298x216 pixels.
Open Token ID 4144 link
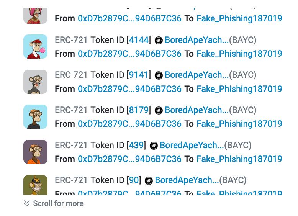tap(139, 40)
